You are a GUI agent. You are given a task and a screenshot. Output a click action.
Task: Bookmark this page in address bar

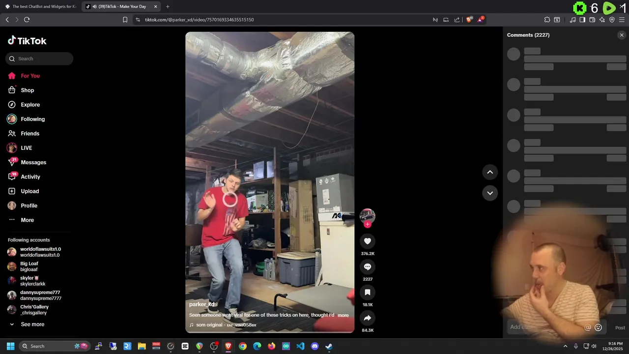125,20
